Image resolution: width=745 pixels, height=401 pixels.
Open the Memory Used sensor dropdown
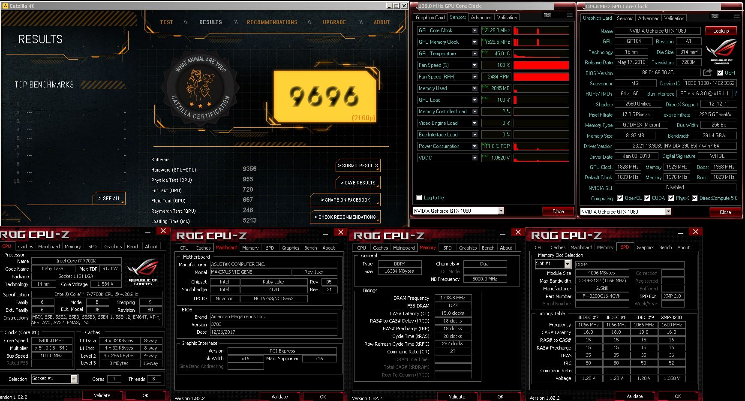point(475,88)
